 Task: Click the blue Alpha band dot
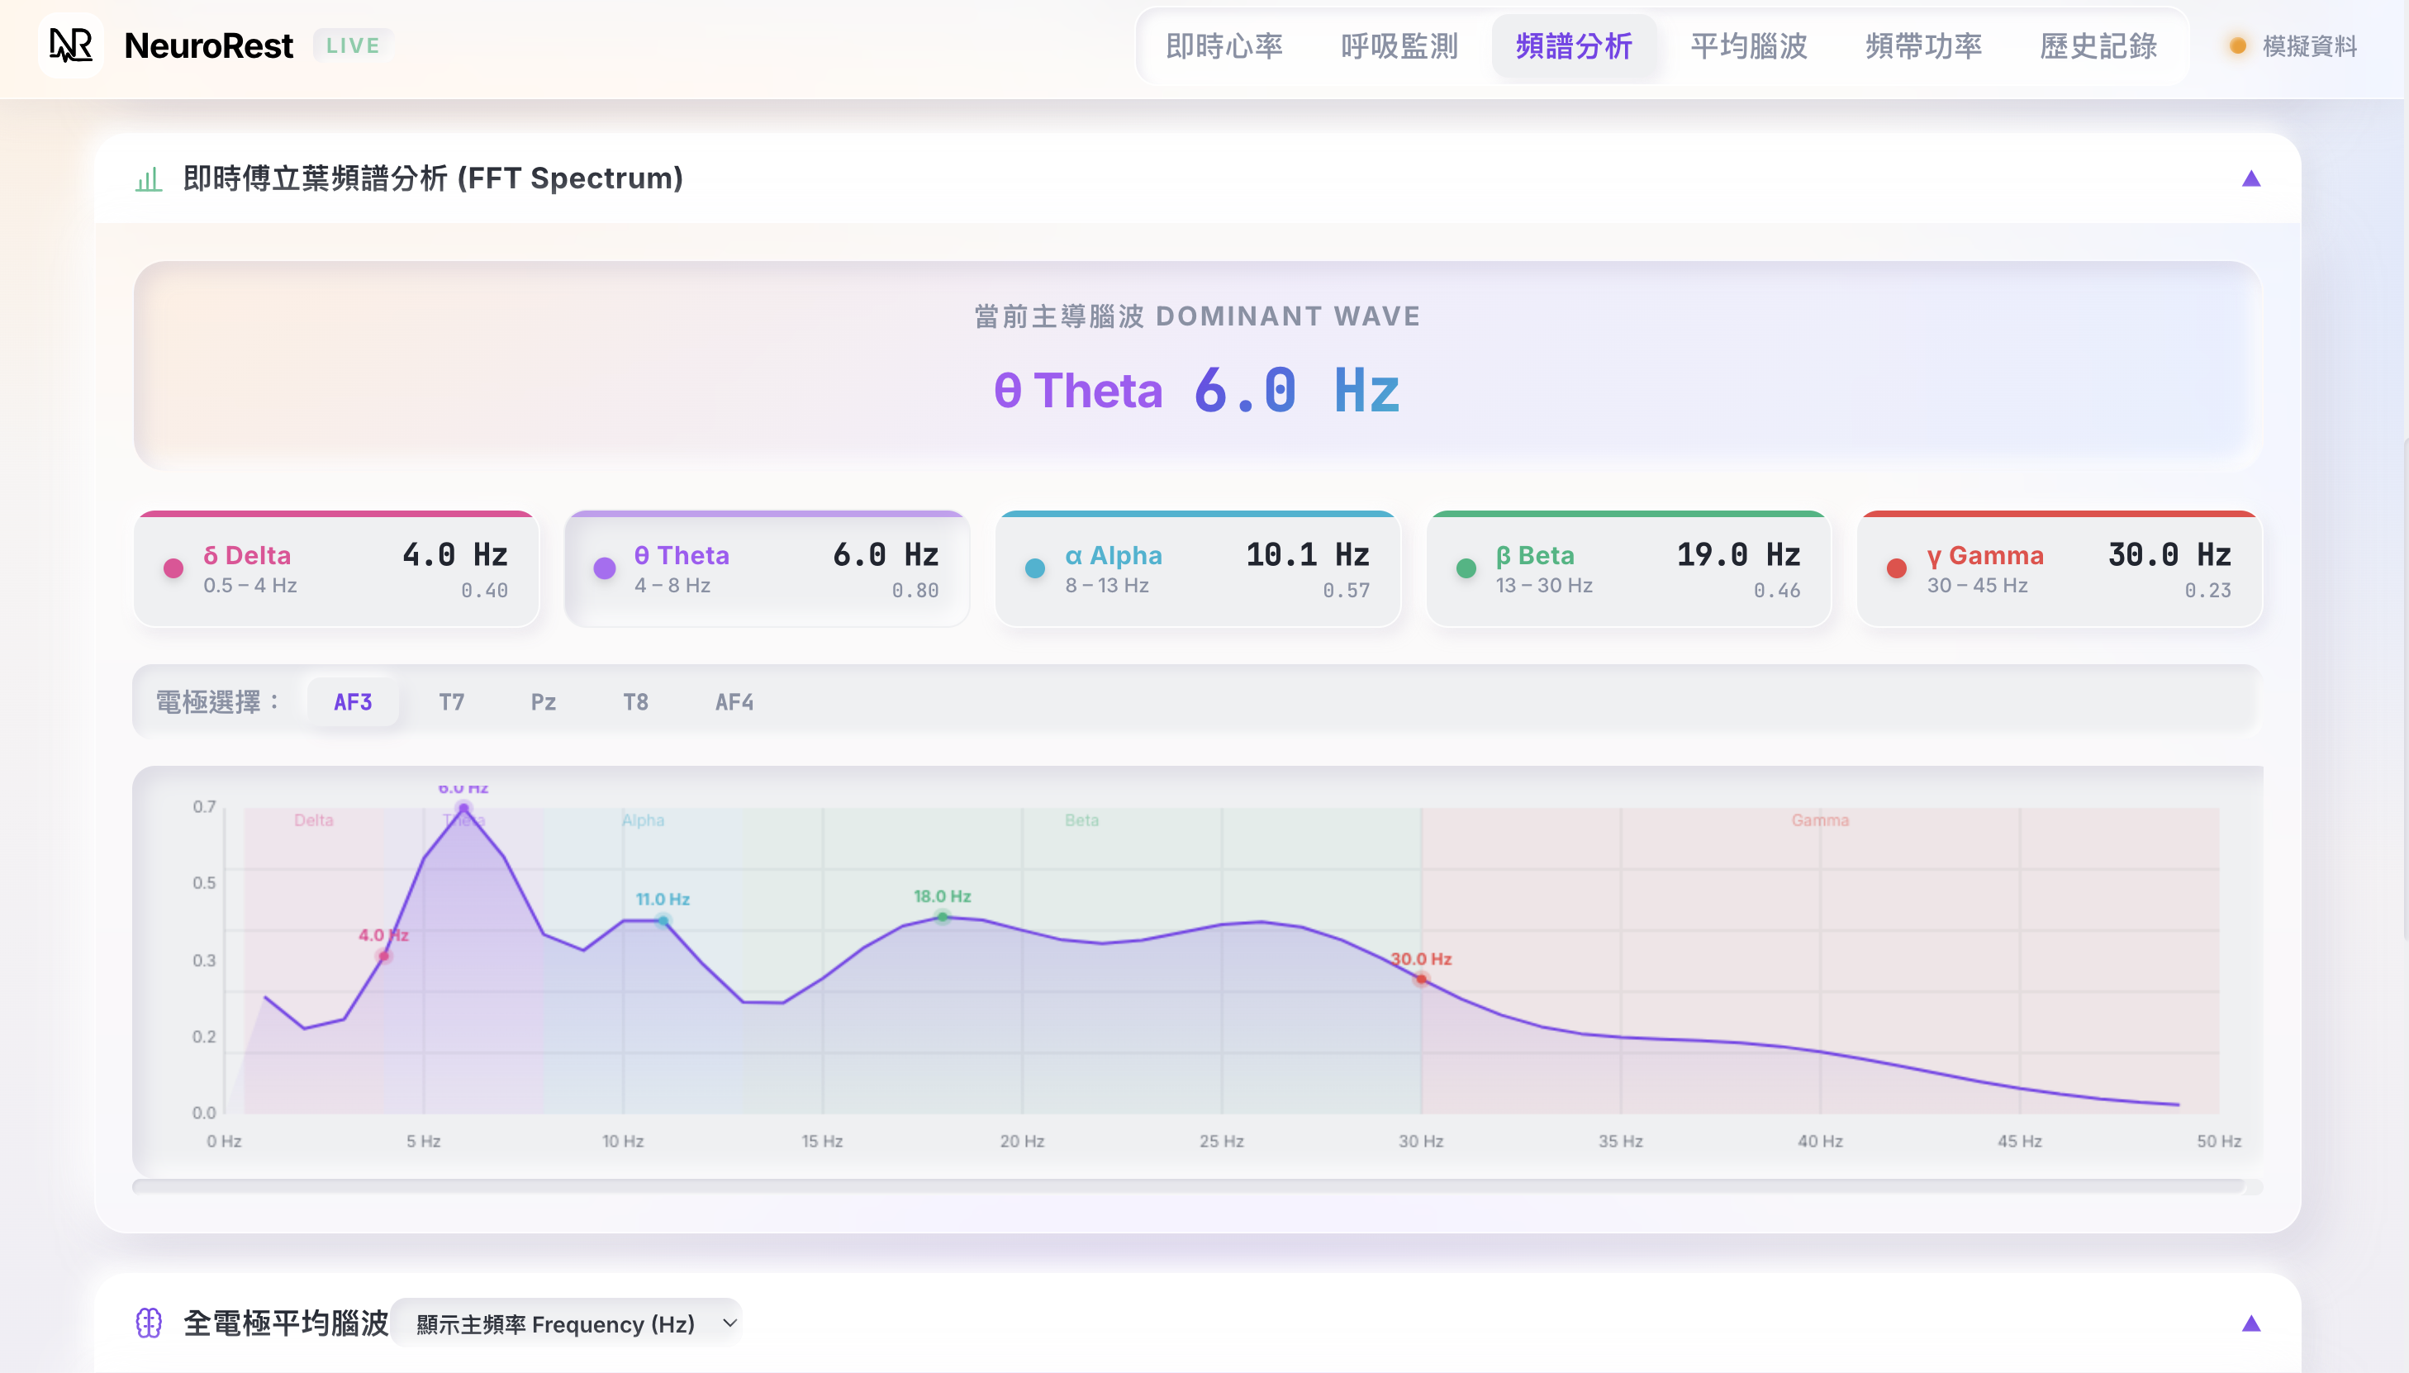coord(1035,568)
